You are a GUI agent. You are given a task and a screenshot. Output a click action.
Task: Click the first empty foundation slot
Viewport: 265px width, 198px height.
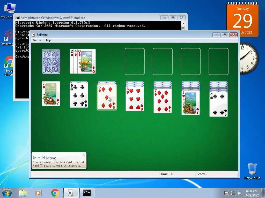(x=135, y=61)
